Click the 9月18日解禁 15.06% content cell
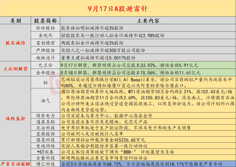 pyautogui.click(x=148, y=72)
